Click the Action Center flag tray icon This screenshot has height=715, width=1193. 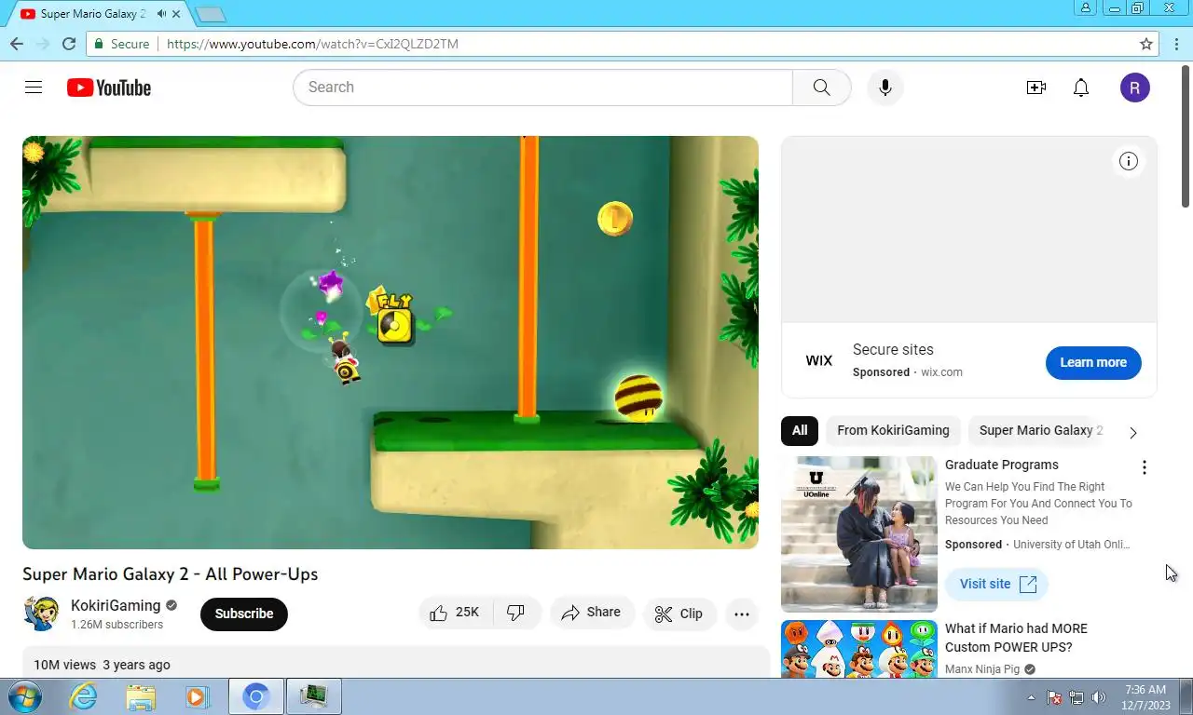point(1054,697)
